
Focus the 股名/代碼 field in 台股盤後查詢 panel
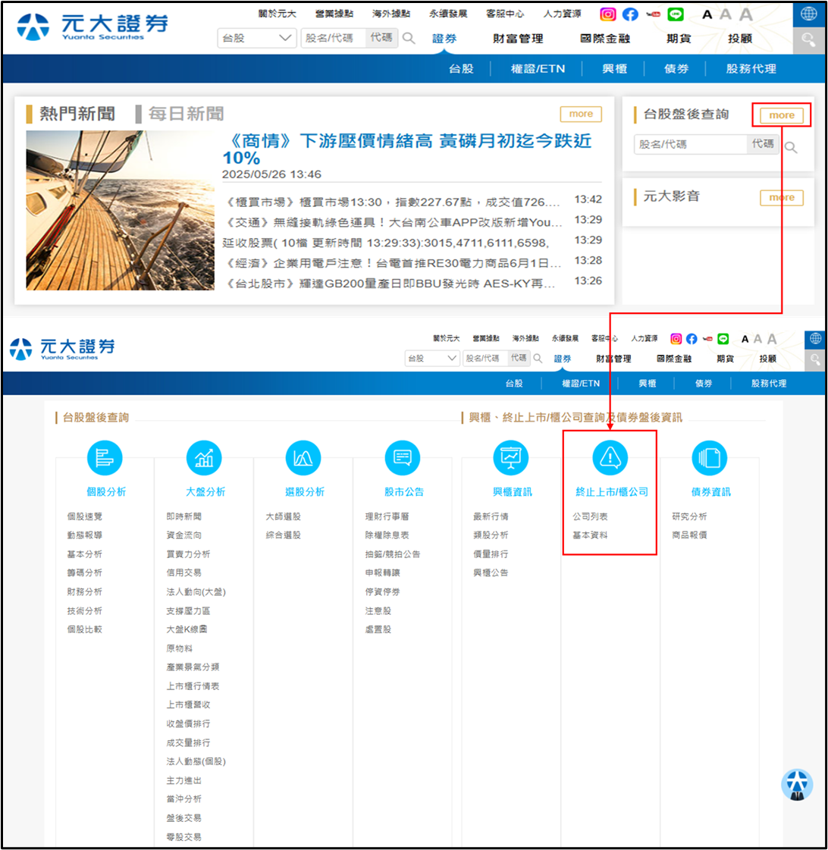click(690, 144)
